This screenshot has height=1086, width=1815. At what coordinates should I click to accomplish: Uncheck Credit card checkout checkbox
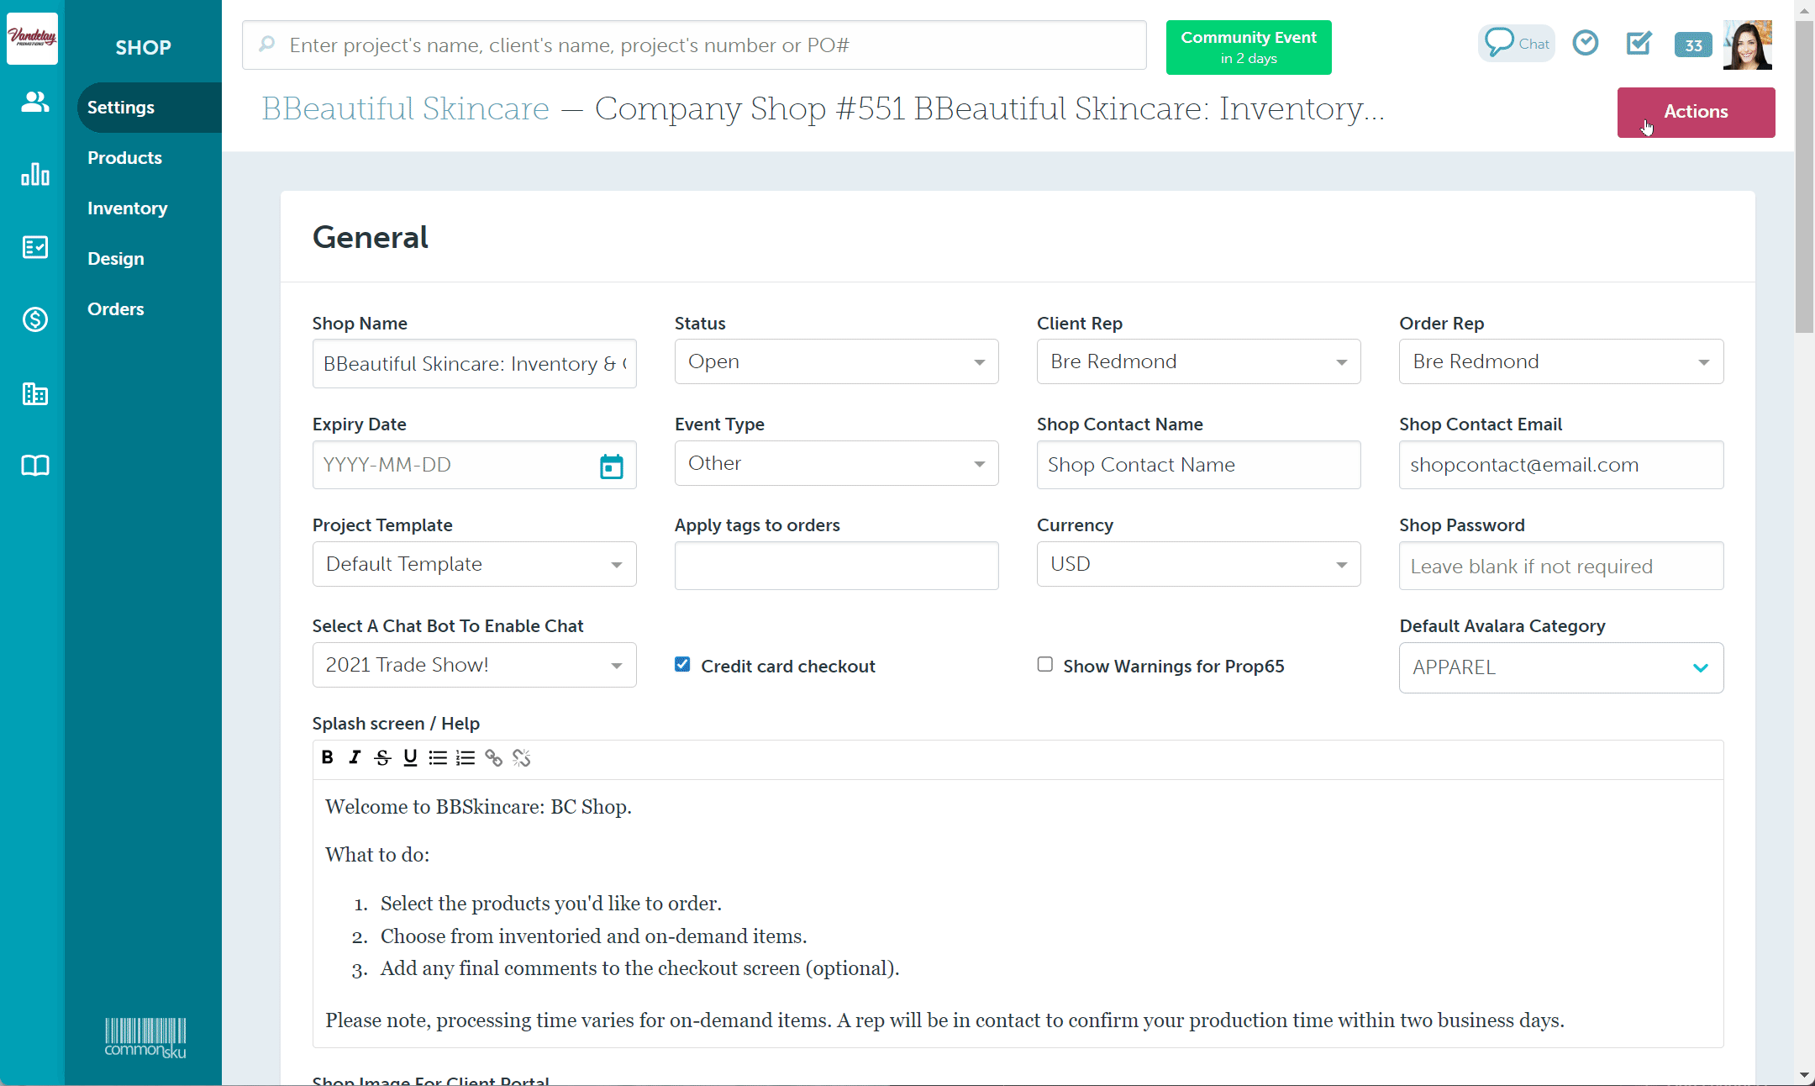(682, 665)
